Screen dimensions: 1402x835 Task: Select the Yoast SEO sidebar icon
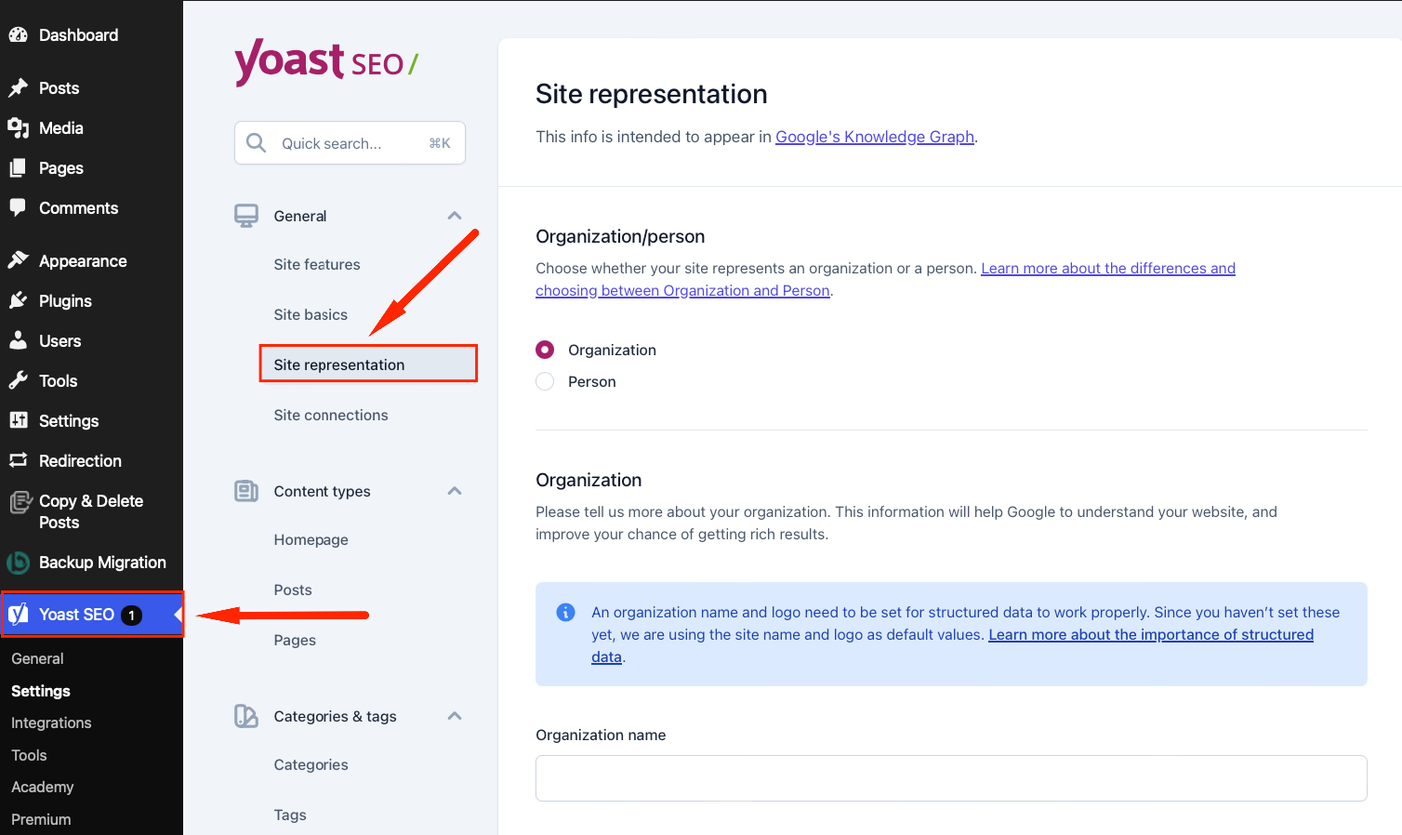(18, 614)
